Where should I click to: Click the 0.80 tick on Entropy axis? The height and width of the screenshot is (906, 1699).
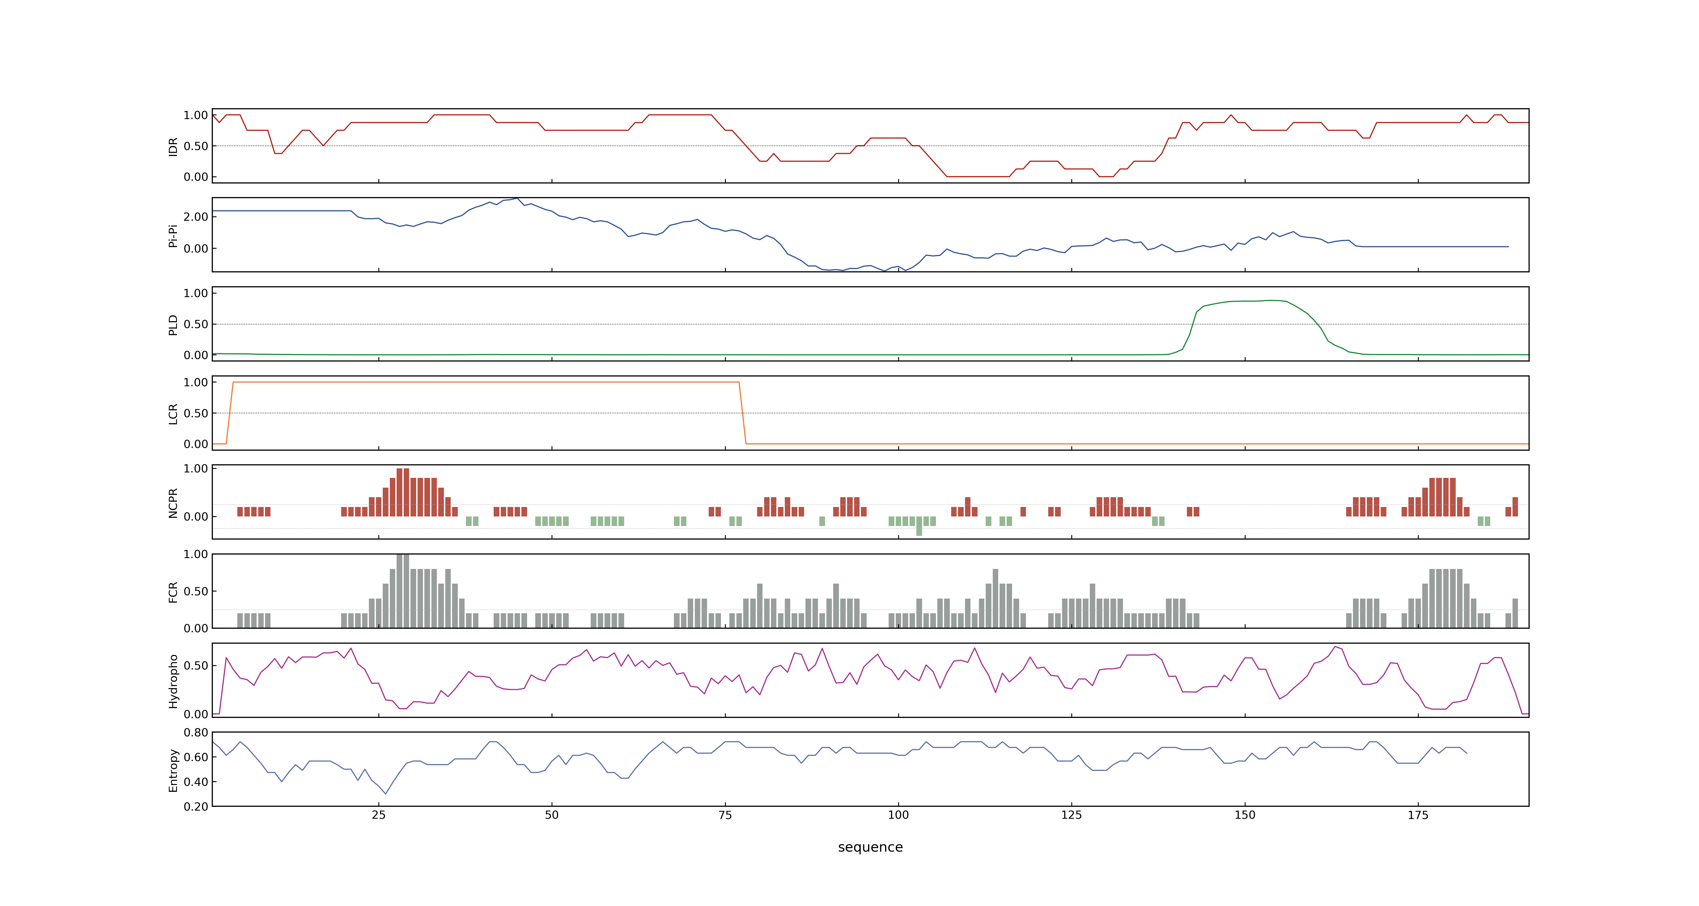(196, 733)
